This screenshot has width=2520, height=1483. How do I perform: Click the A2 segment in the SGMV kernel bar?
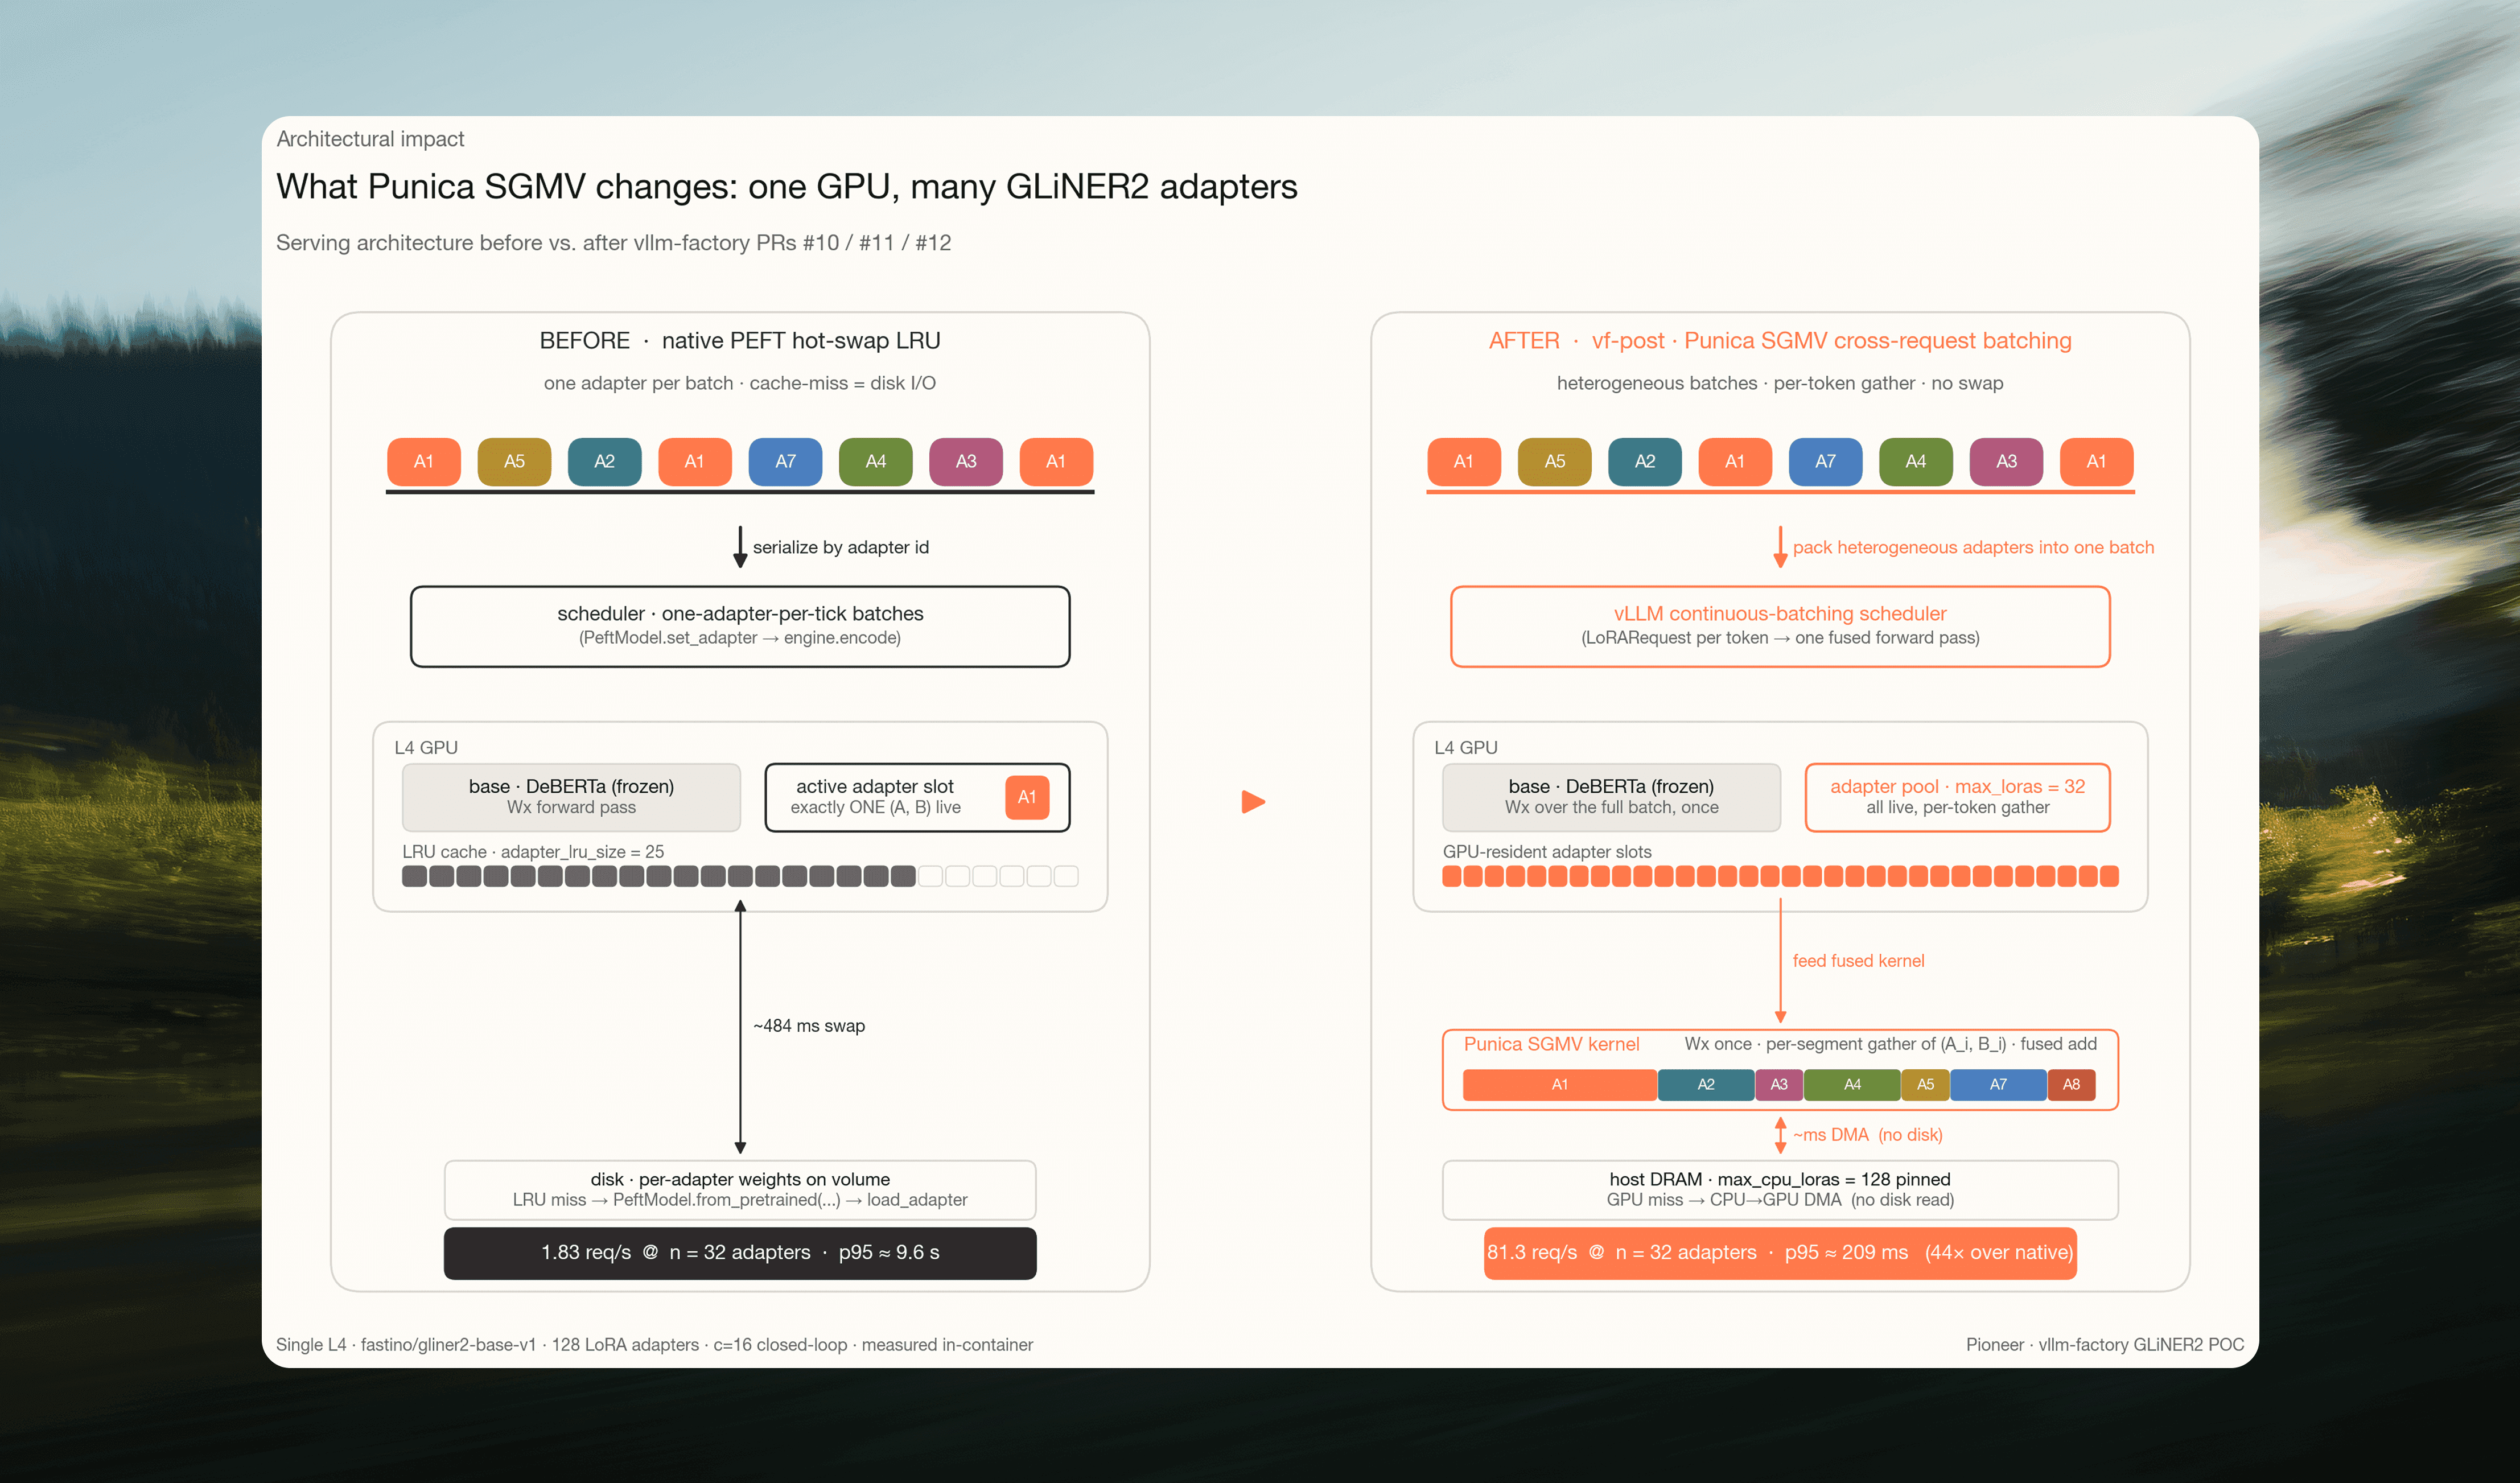(1706, 1084)
